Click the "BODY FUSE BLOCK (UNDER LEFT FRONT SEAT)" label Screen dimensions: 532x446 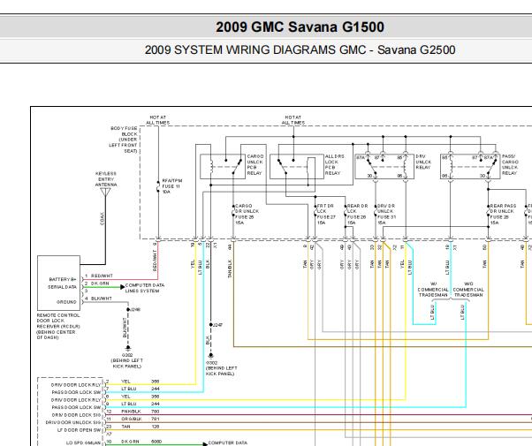coord(124,140)
